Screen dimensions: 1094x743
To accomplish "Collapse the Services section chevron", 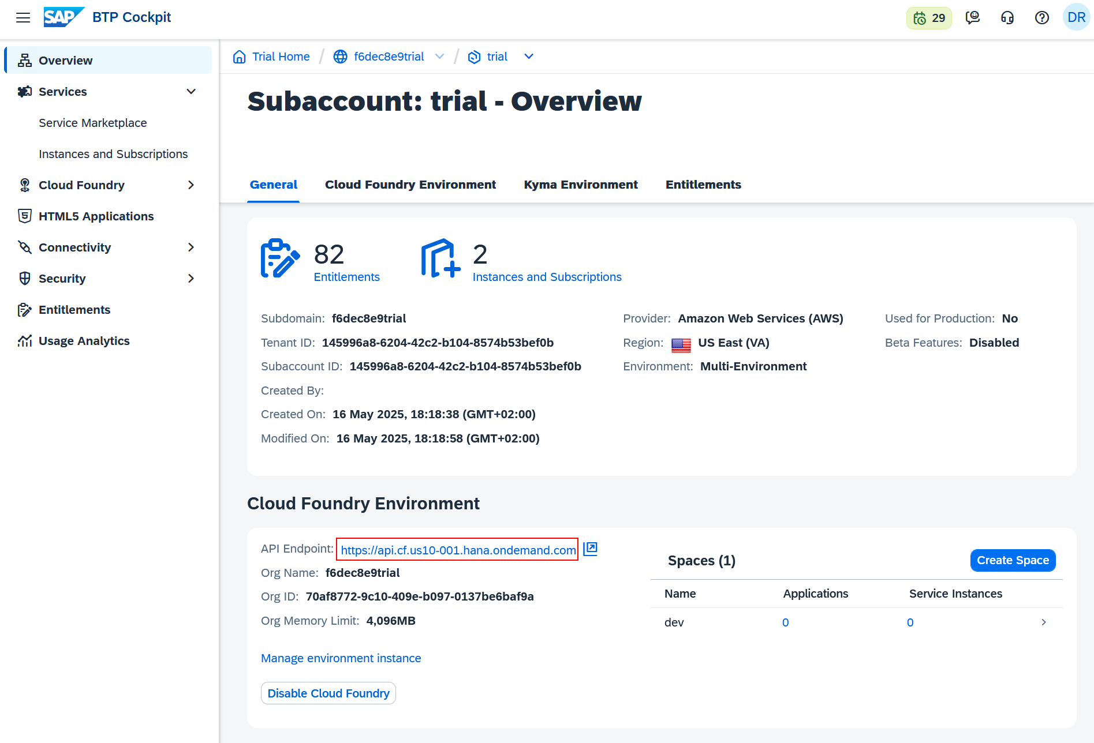I will [191, 92].
